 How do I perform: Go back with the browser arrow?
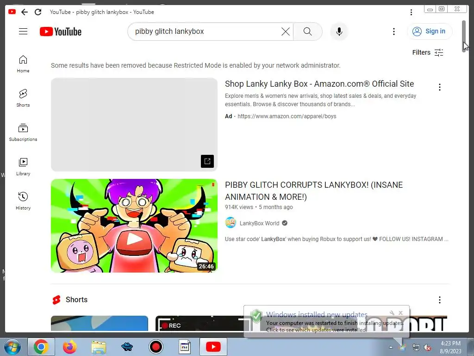click(x=25, y=12)
